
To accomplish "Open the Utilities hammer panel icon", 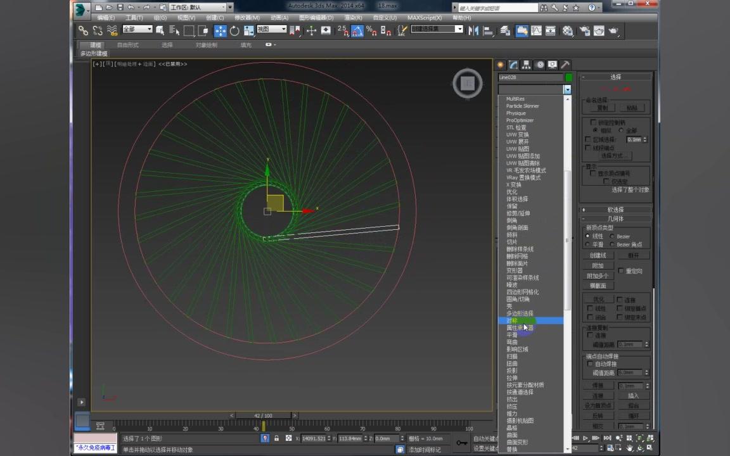I will click(565, 65).
